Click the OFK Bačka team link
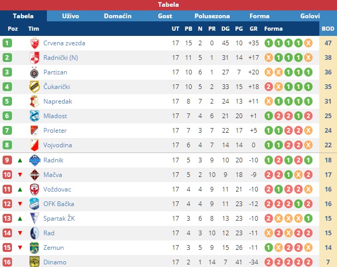Viewport: 337px width, 267px height. [59, 204]
